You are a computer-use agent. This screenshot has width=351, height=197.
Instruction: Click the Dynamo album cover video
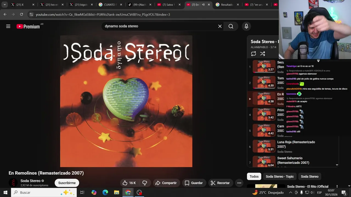coord(126,101)
